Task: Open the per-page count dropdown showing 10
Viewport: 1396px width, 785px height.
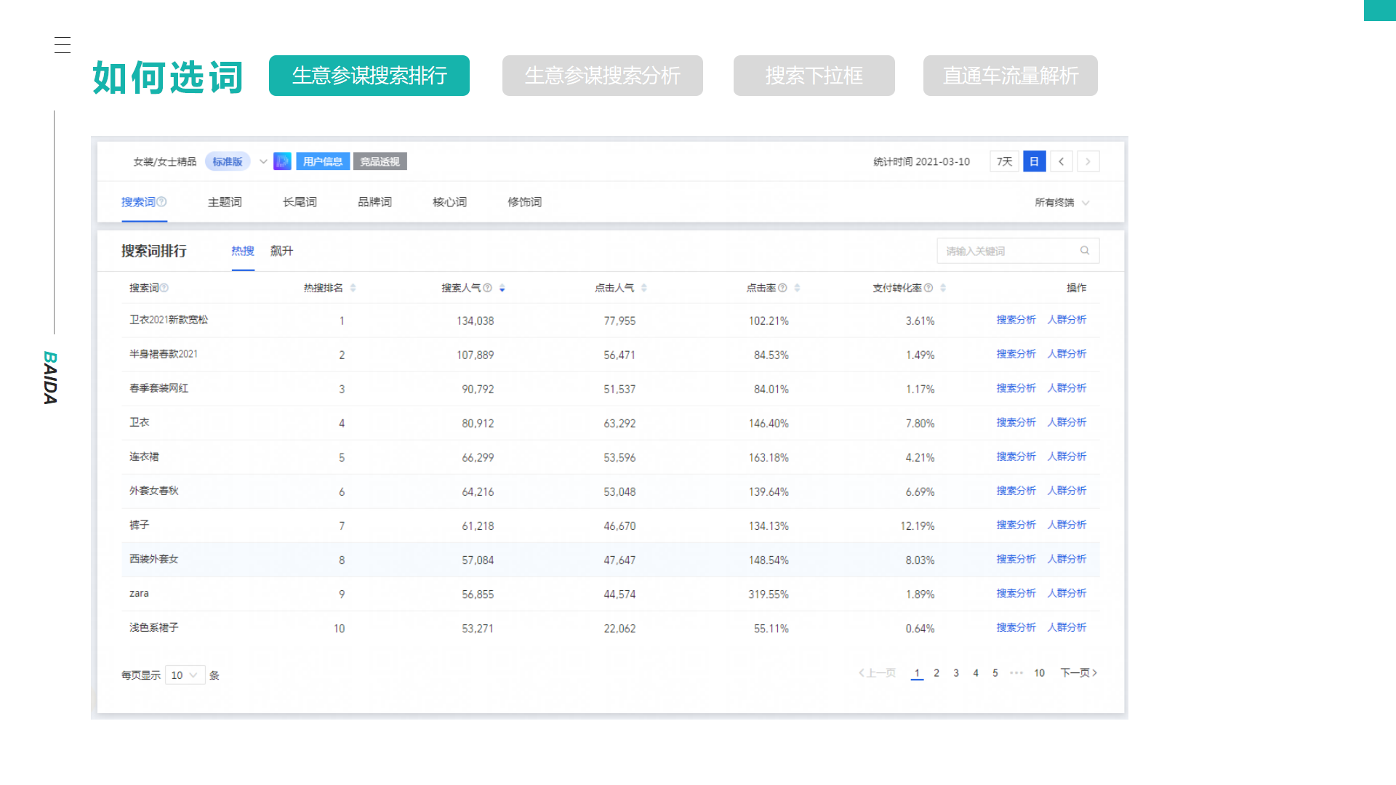Action: pos(185,675)
